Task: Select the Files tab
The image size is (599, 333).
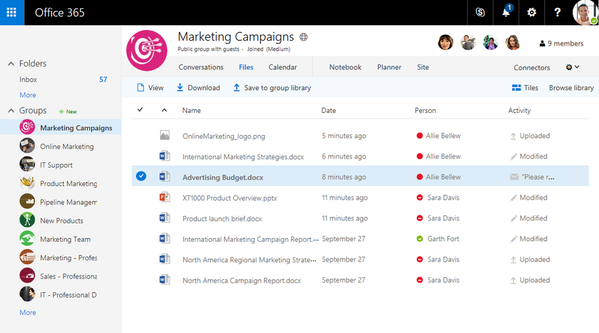Action: pos(246,67)
